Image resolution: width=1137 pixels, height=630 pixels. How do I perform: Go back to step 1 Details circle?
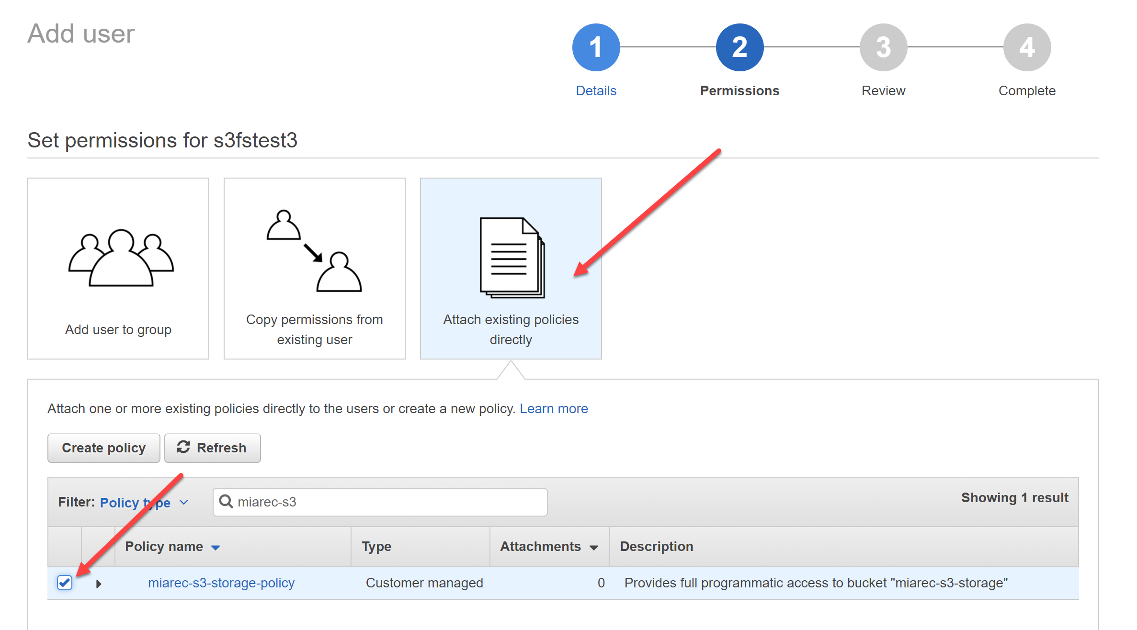pos(596,47)
